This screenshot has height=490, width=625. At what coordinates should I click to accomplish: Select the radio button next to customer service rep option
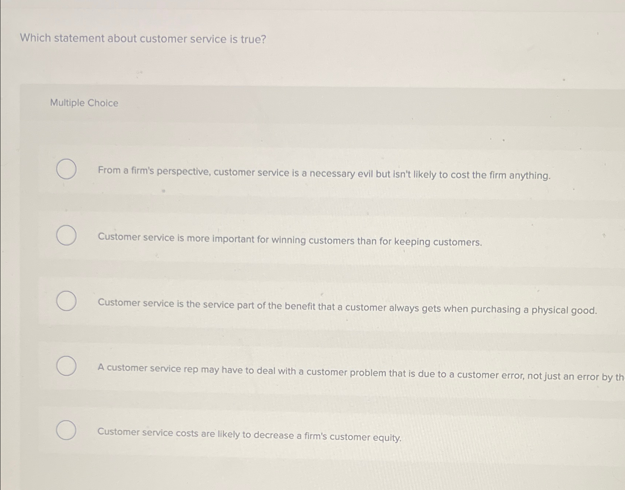pyautogui.click(x=67, y=366)
